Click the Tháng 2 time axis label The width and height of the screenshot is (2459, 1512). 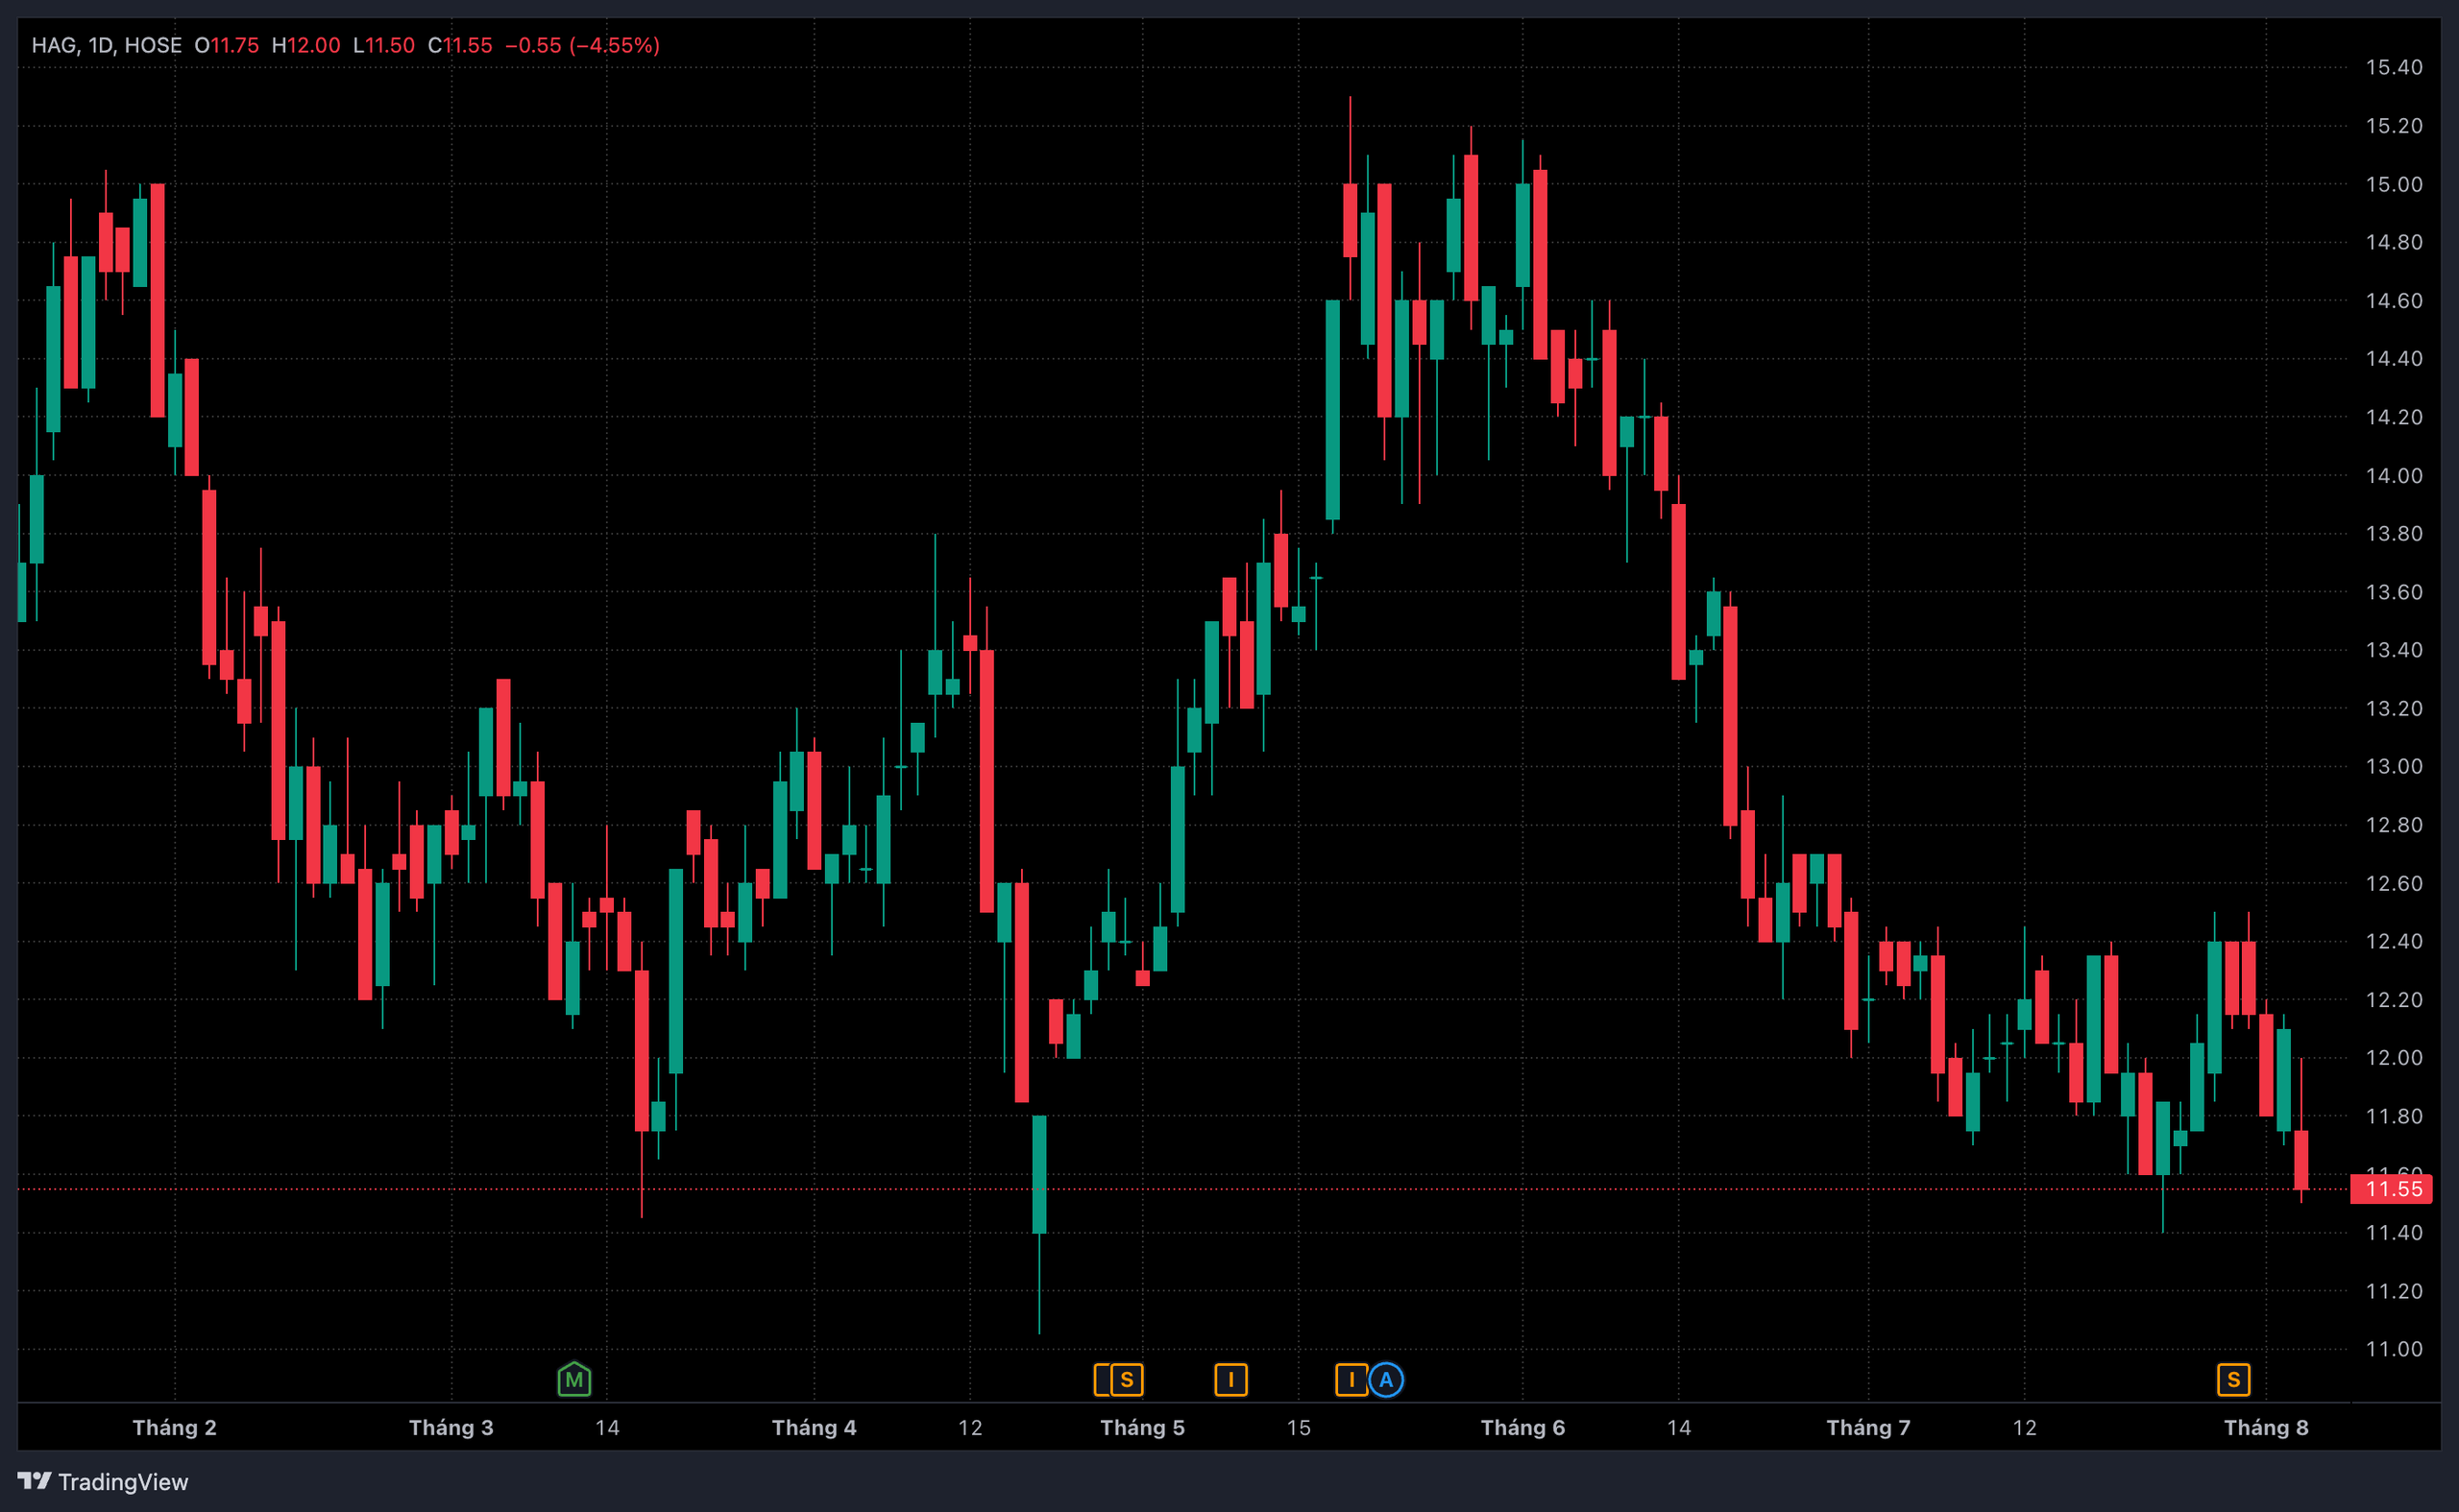[175, 1427]
